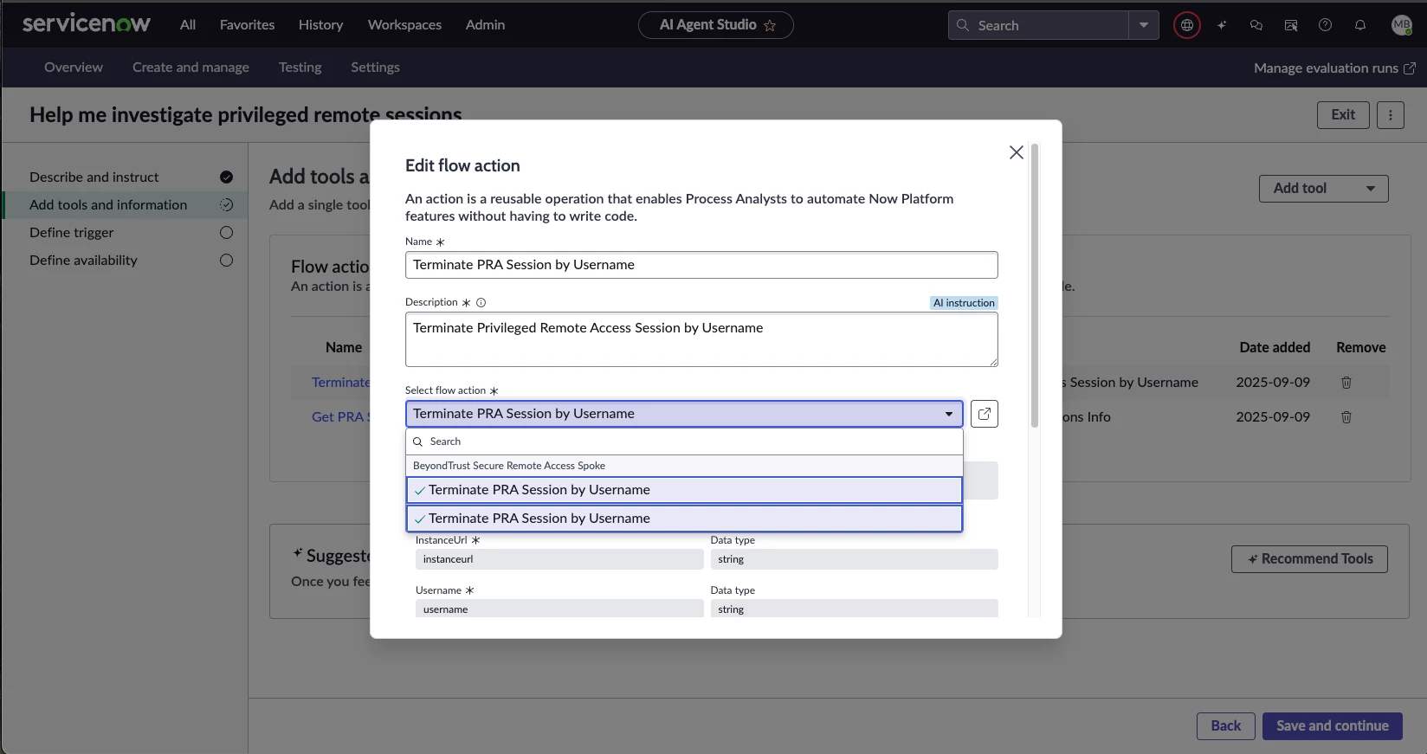Open the All menu
Image resolution: width=1427 pixels, height=754 pixels.
coord(188,25)
